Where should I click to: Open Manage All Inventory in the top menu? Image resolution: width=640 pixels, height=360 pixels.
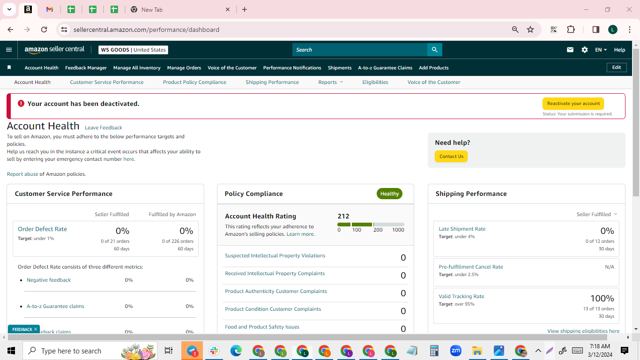tap(137, 67)
